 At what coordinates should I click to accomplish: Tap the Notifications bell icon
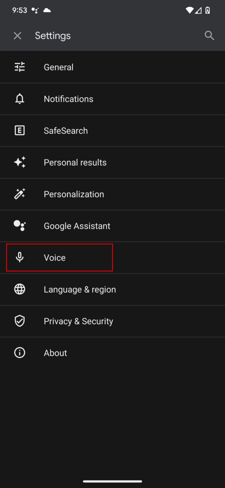coord(20,99)
